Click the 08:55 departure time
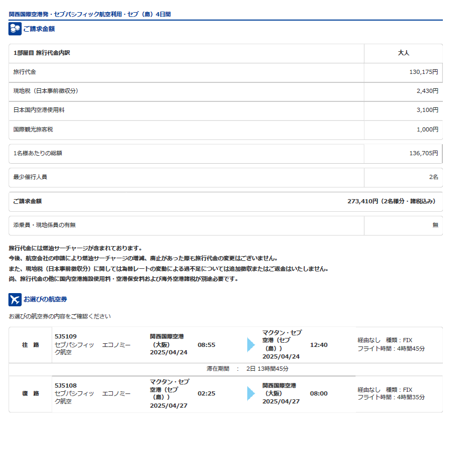This screenshot has height=451, width=455. [206, 345]
